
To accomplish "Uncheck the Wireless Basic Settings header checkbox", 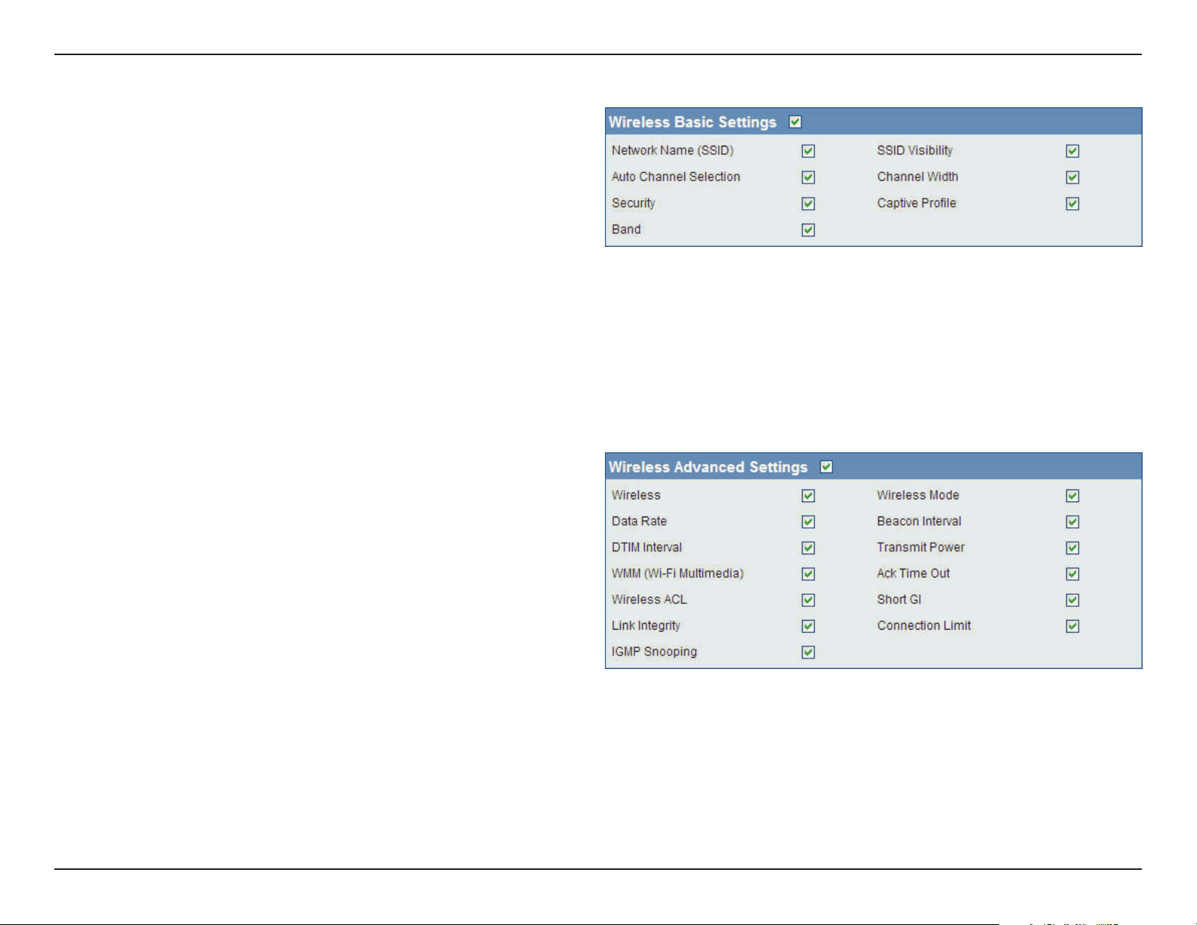I will 795,122.
